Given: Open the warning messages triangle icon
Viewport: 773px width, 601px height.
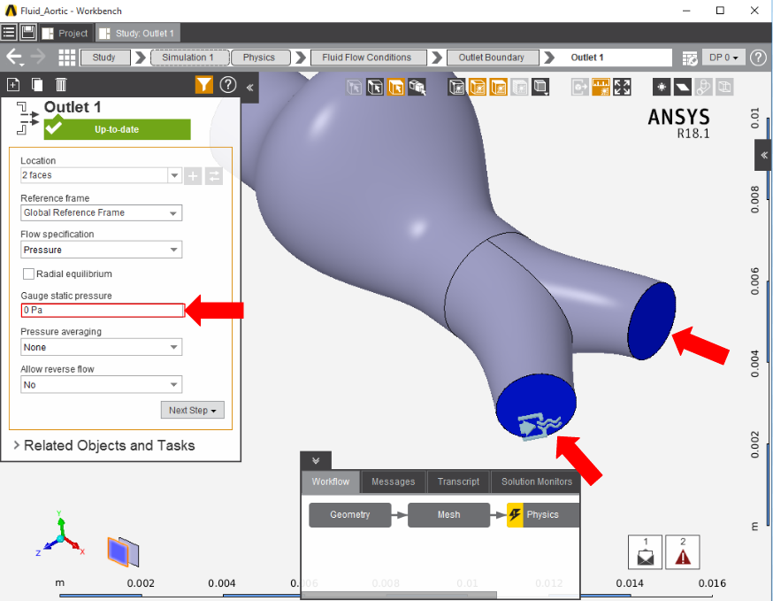Looking at the screenshot, I should point(683,552).
